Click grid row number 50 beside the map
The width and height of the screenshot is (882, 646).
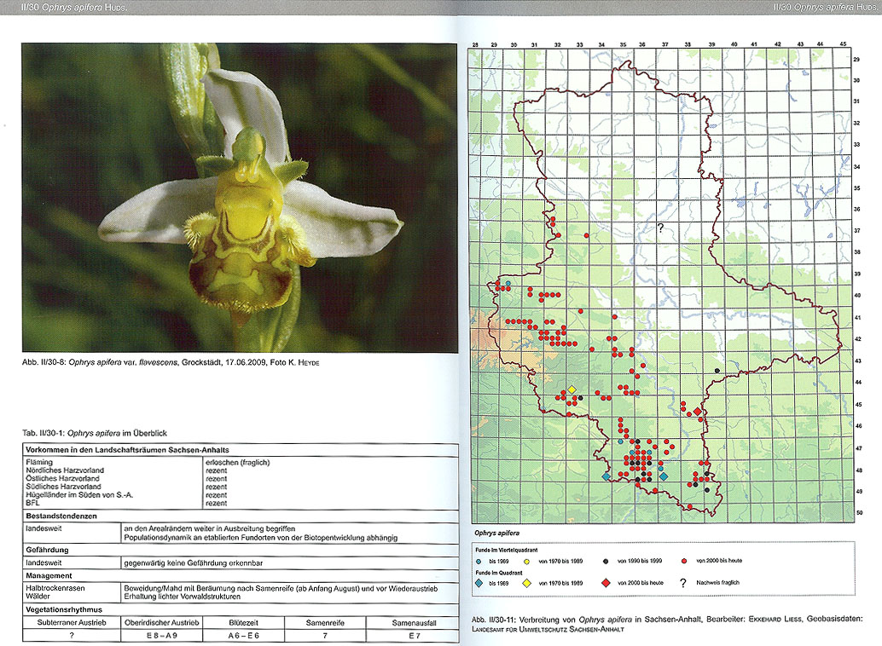[x=860, y=513]
